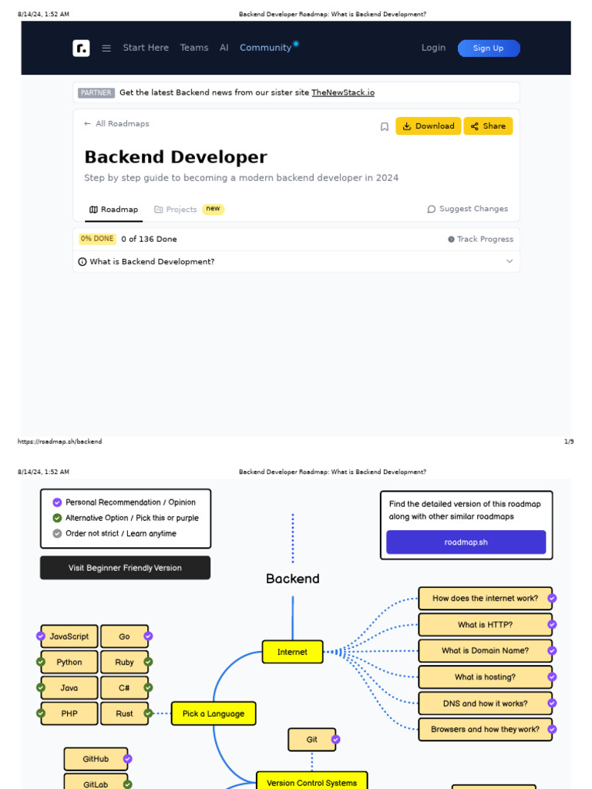Viewport: 592px width, 789px height.
Task: Click the Sign Up button
Action: click(x=488, y=49)
